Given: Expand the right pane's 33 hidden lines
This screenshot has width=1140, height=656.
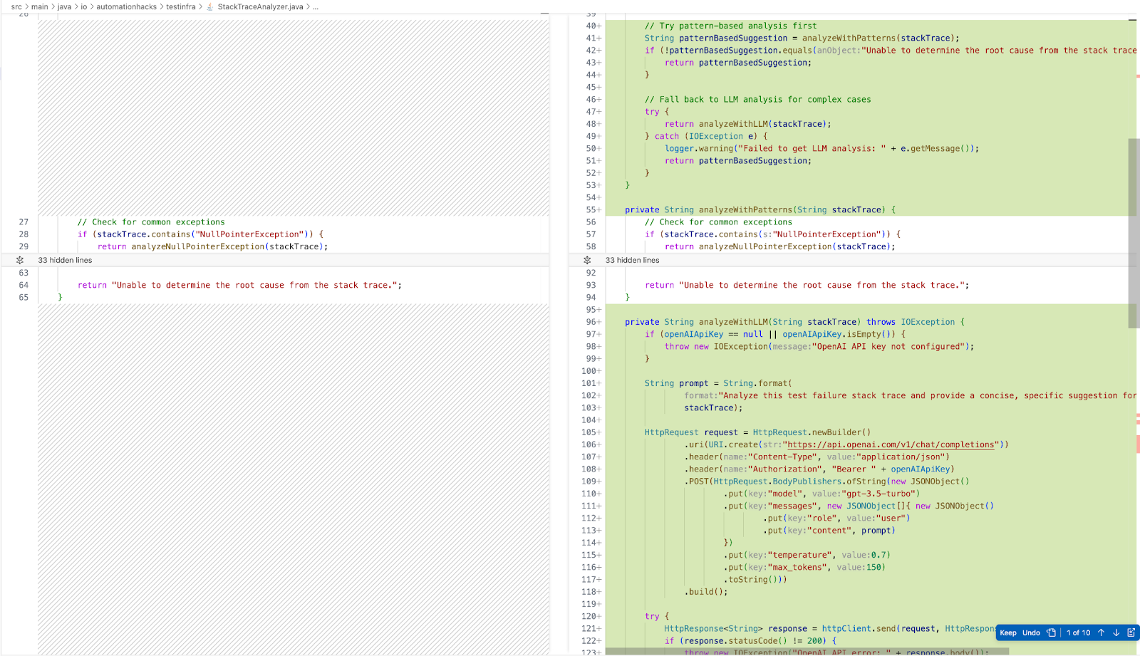Looking at the screenshot, I should [x=632, y=261].
